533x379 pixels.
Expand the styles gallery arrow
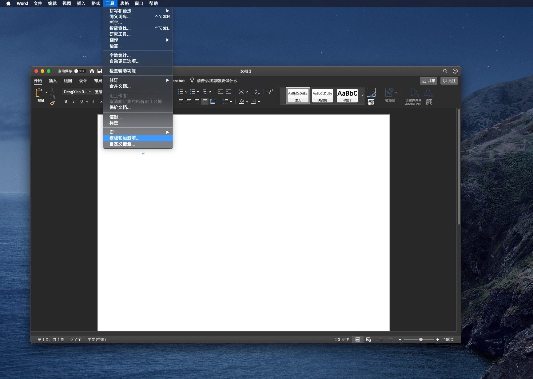pyautogui.click(x=362, y=96)
